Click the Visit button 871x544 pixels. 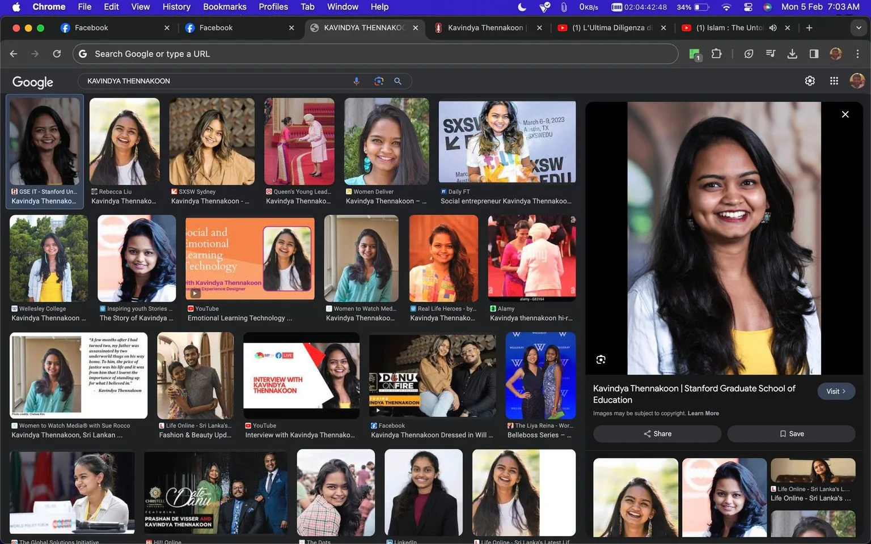(x=836, y=391)
